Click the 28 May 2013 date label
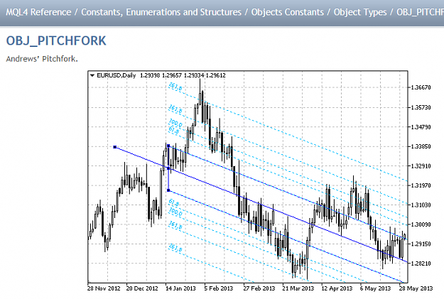Screen dimensions: 444x299 pos(416,288)
